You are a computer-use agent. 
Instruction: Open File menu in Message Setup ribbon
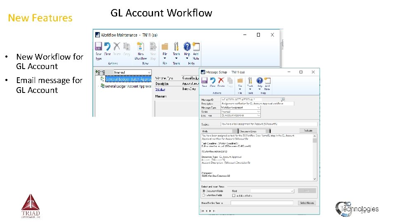click(240, 84)
